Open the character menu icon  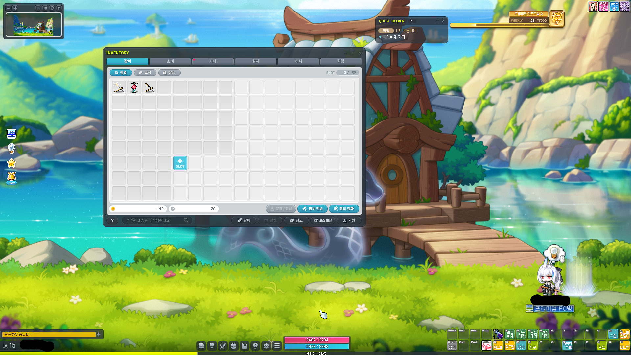click(212, 346)
